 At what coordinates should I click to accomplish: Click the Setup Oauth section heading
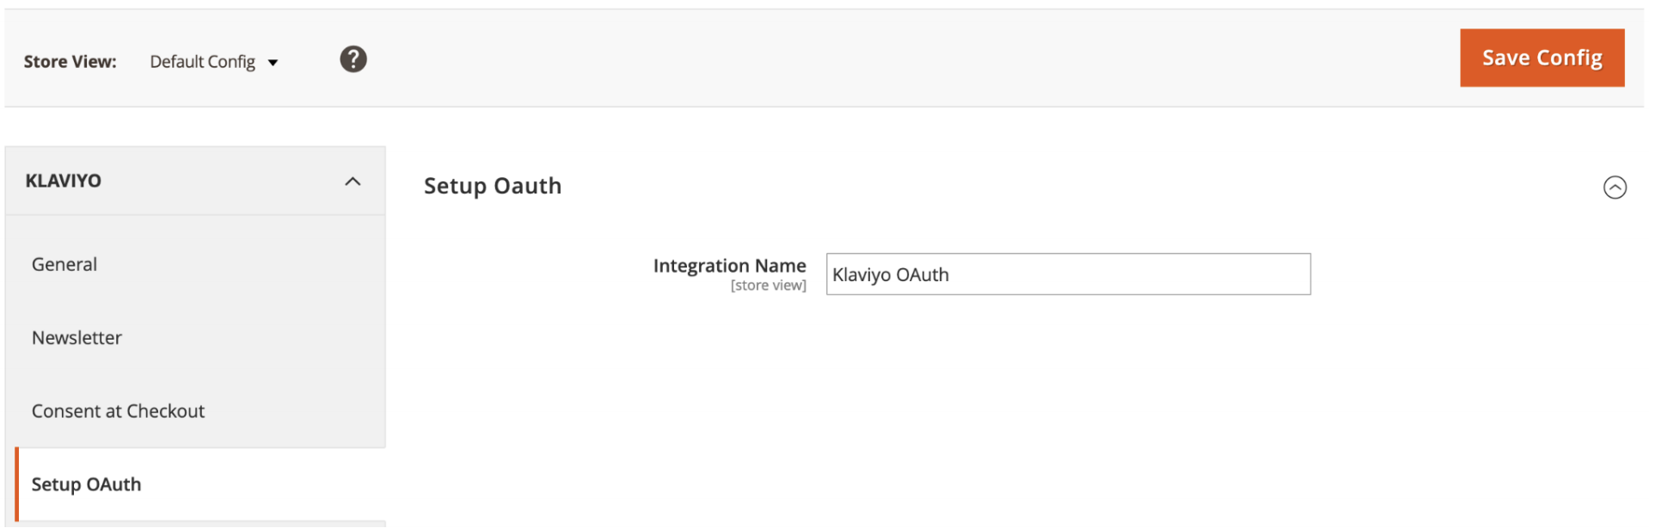(492, 187)
